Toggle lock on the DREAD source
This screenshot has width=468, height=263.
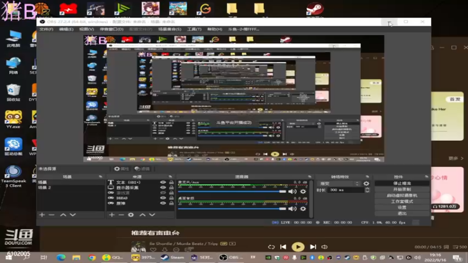(171, 198)
